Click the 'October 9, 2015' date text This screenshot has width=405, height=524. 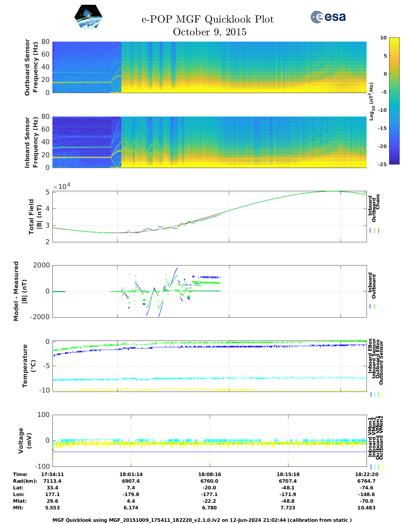tap(209, 32)
